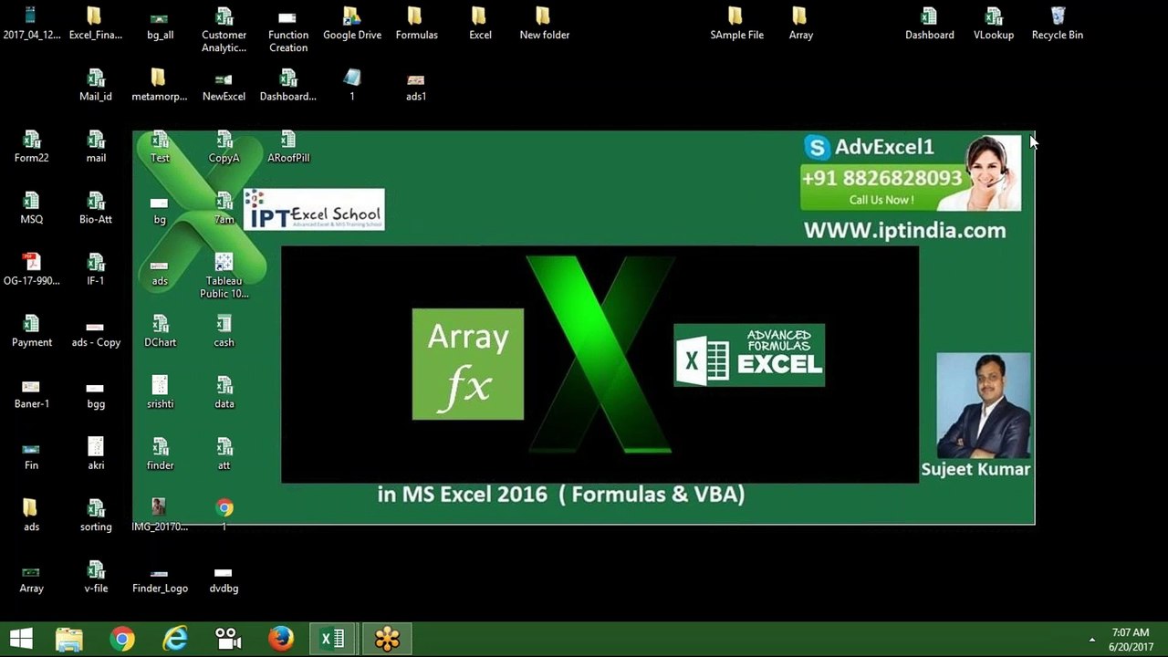Open the taskbar clock showing 7:07 AM

1131,640
